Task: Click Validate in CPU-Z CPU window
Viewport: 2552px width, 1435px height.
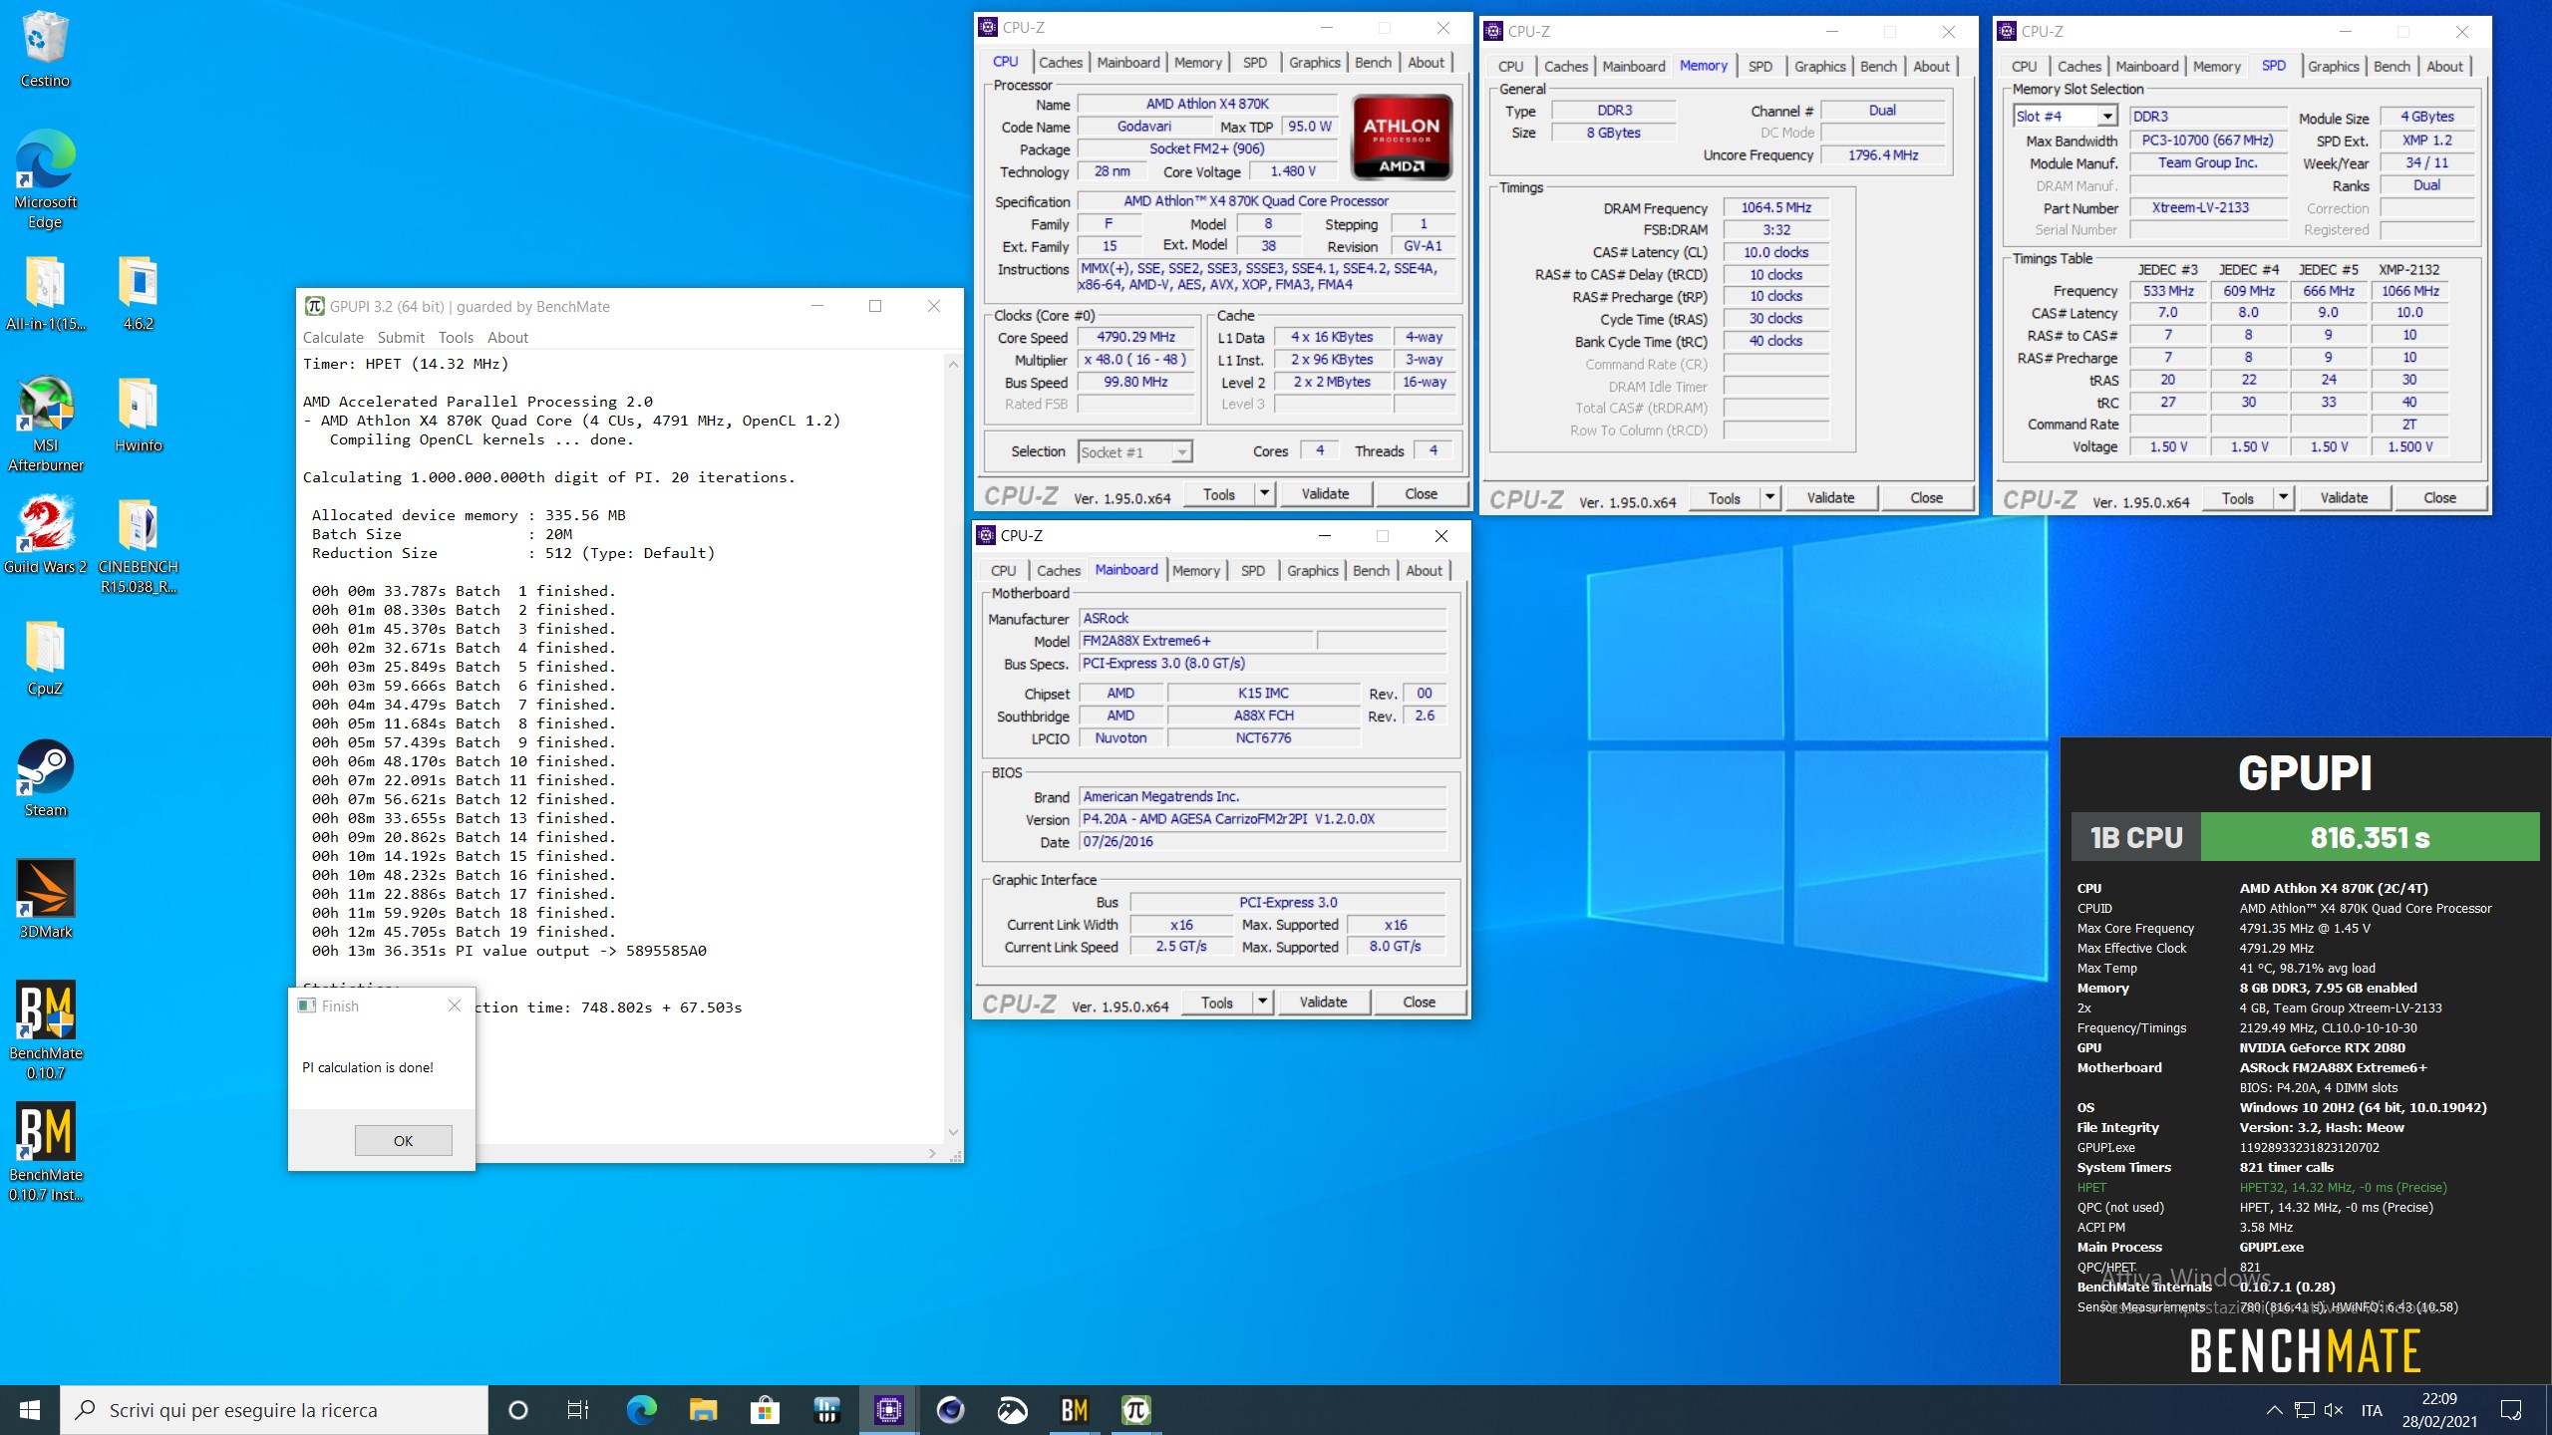Action: click(1325, 494)
